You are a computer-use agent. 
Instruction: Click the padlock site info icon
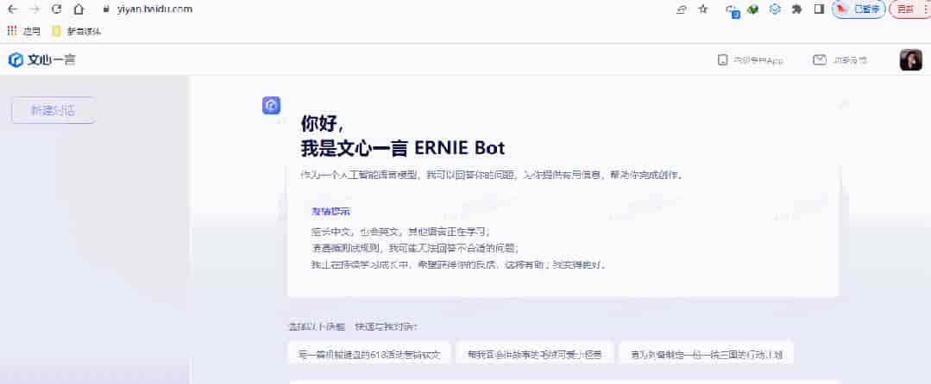coord(107,9)
